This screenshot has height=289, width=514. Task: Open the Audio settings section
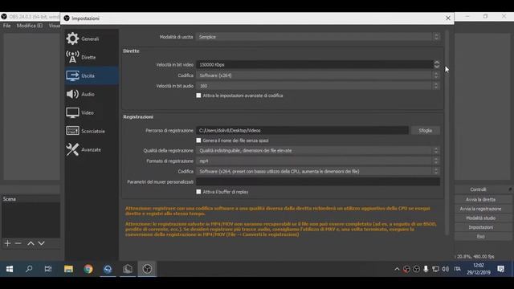[92, 94]
